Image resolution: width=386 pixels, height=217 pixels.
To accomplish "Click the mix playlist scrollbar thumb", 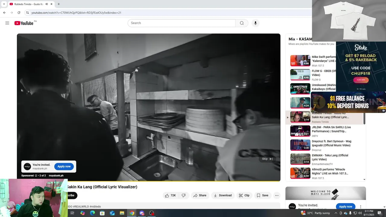I will [364, 118].
